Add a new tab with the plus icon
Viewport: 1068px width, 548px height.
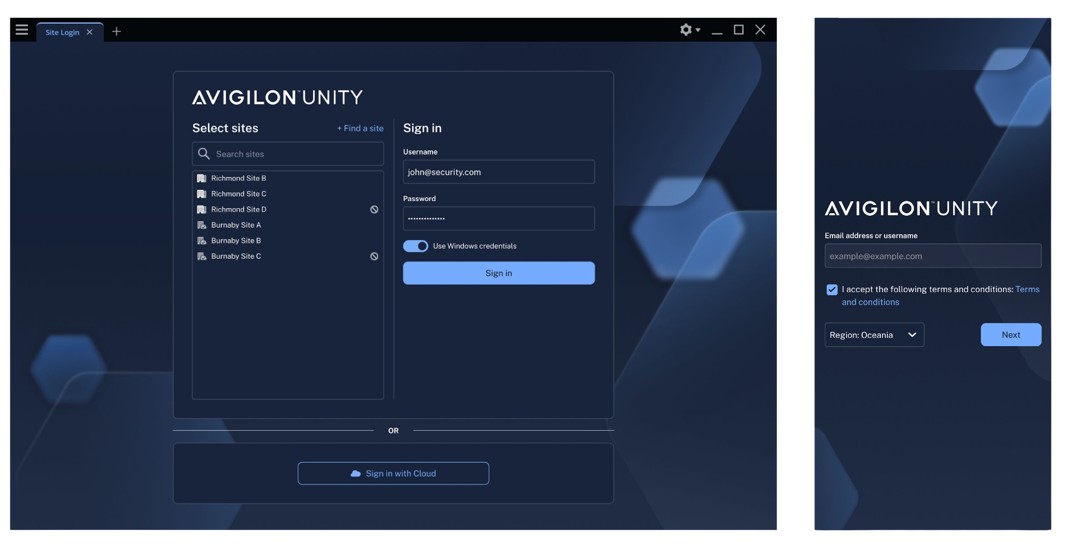pyautogui.click(x=116, y=32)
